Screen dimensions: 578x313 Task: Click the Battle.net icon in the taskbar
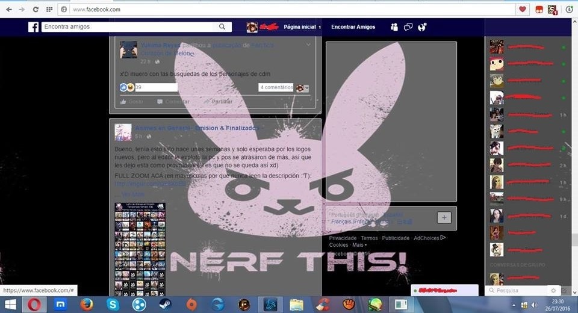click(270, 305)
